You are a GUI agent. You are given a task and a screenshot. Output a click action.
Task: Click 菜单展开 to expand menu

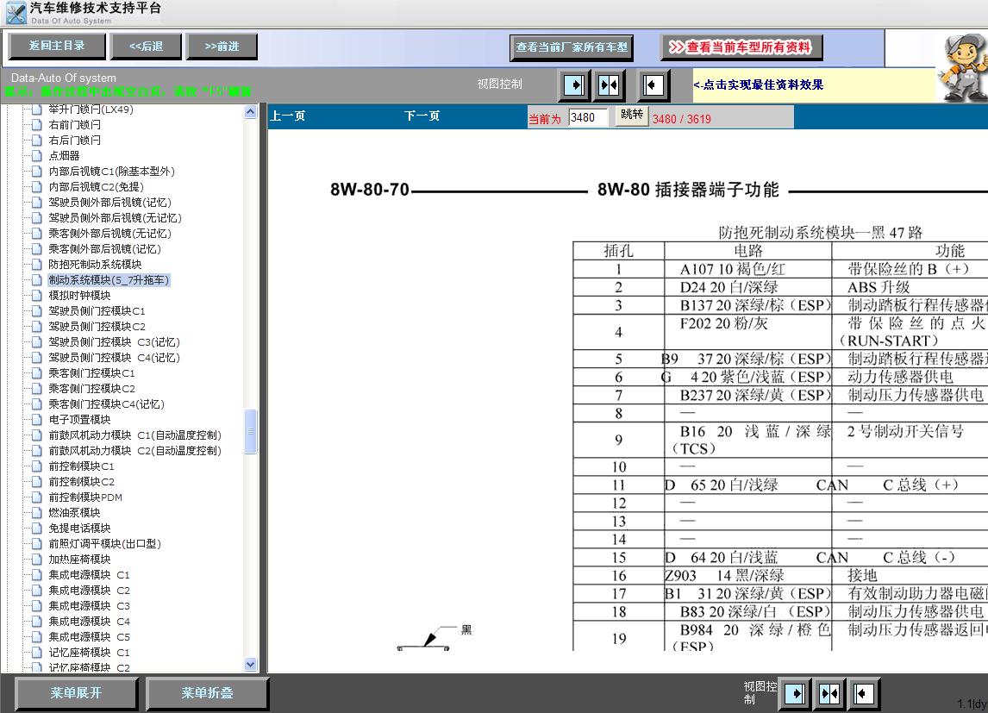[76, 693]
